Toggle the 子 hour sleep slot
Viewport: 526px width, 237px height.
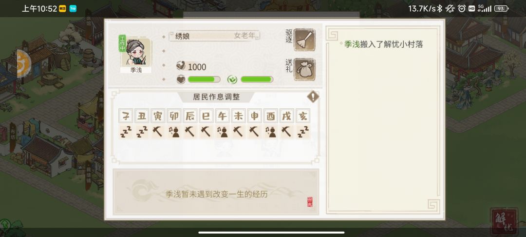tap(126, 132)
